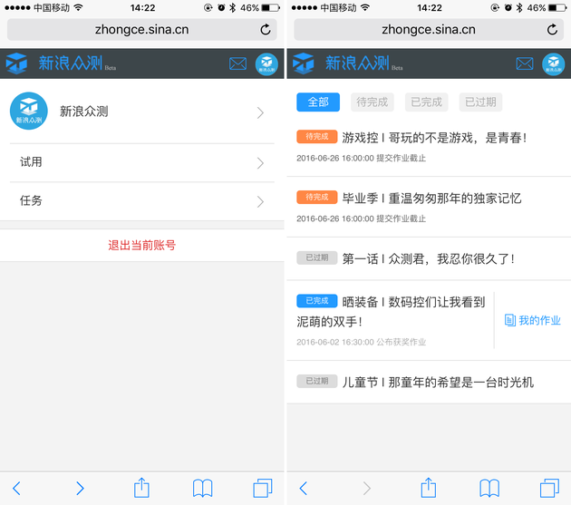Go back in the left phone's Safari toolbar

[16, 489]
